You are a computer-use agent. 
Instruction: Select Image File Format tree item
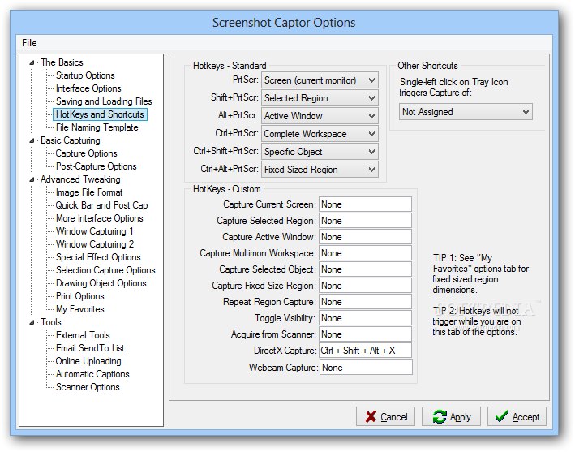click(89, 192)
